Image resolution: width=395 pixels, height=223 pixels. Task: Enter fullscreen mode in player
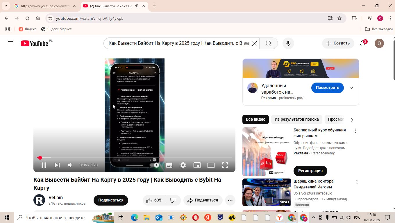tap(225, 165)
